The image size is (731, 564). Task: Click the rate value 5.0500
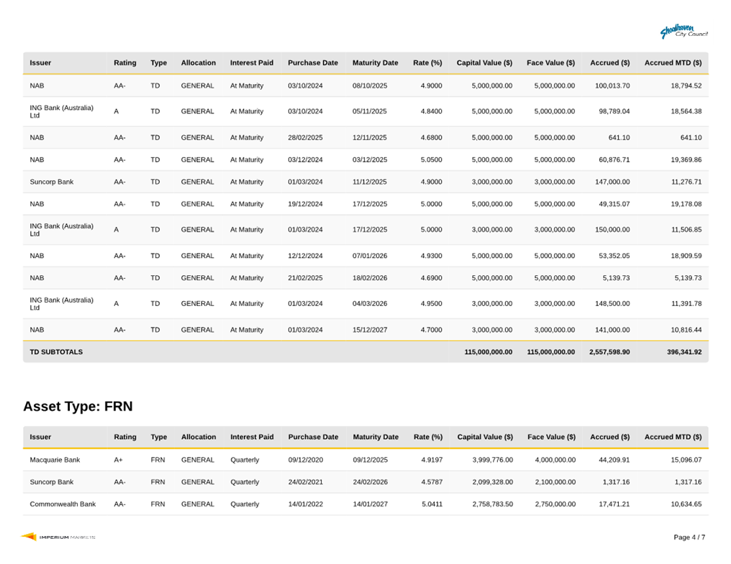click(x=431, y=160)
